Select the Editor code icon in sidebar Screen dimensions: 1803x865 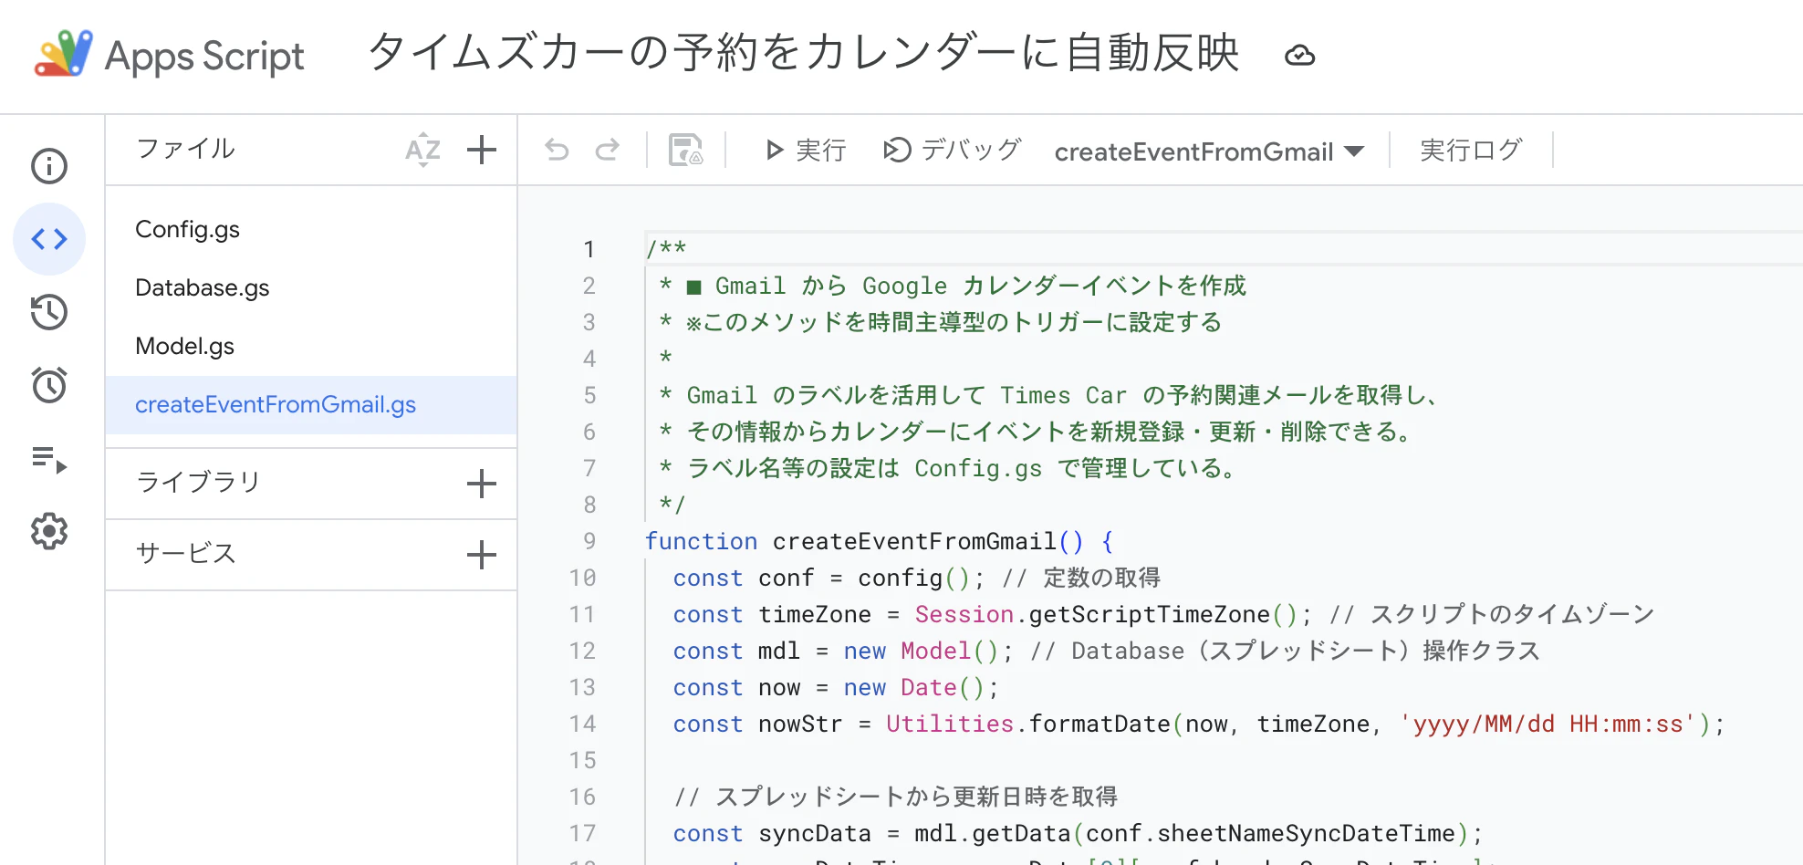(x=49, y=239)
